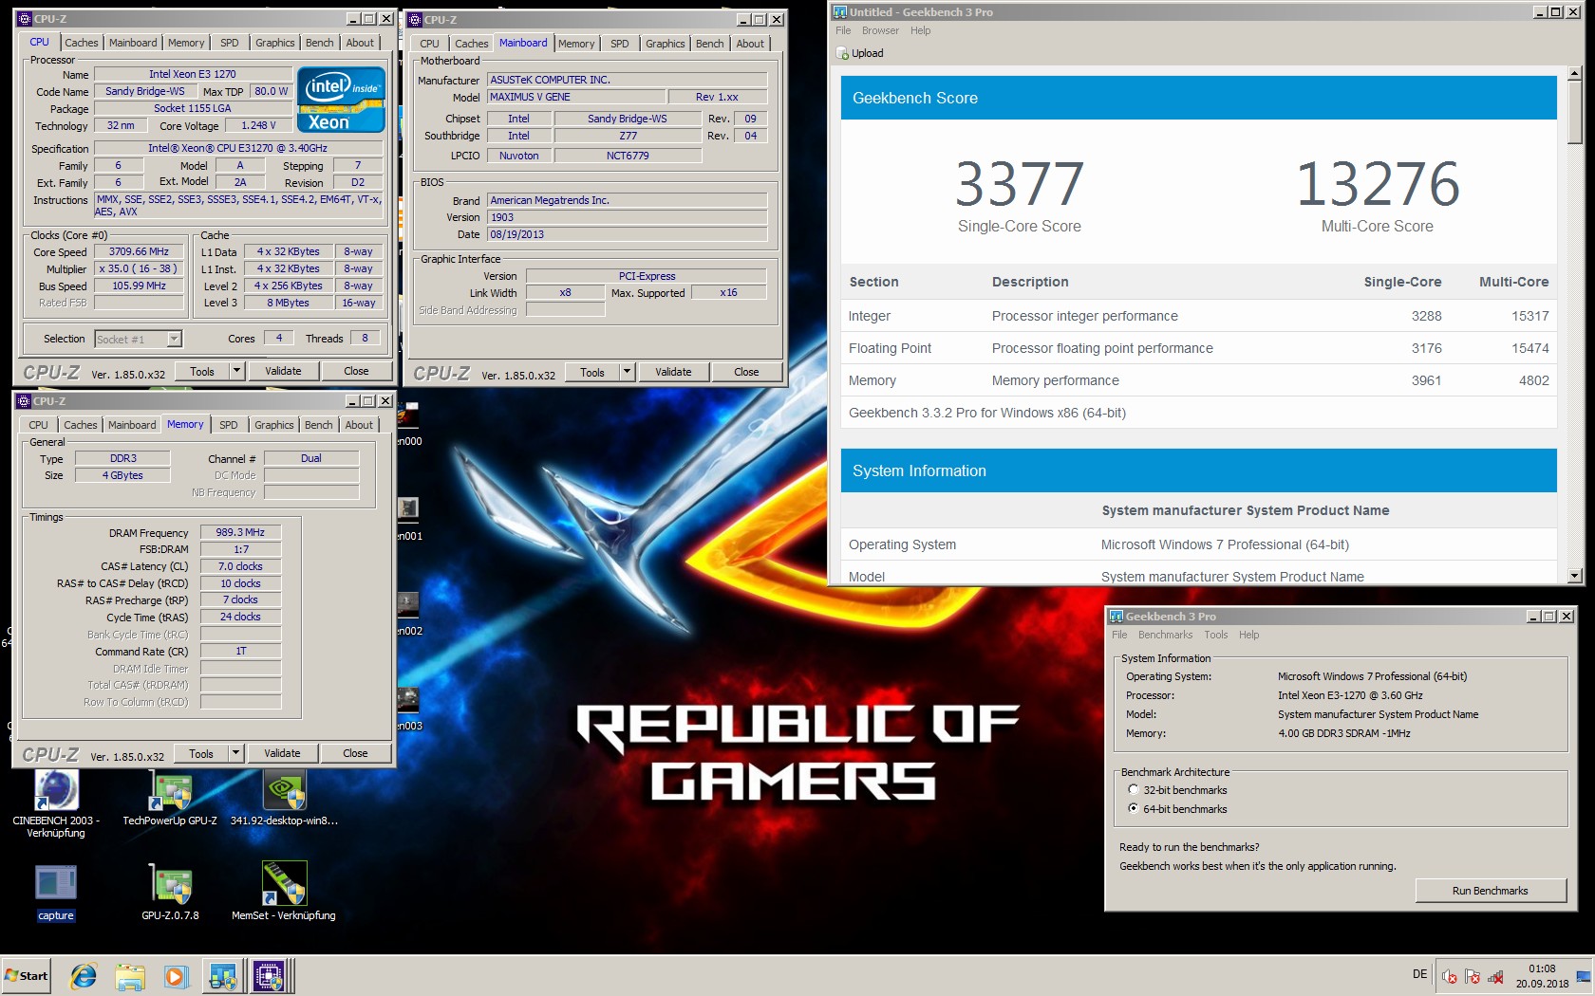Click scrollbar down arrow in Geekbench results
The width and height of the screenshot is (1595, 996).
pos(1575,575)
